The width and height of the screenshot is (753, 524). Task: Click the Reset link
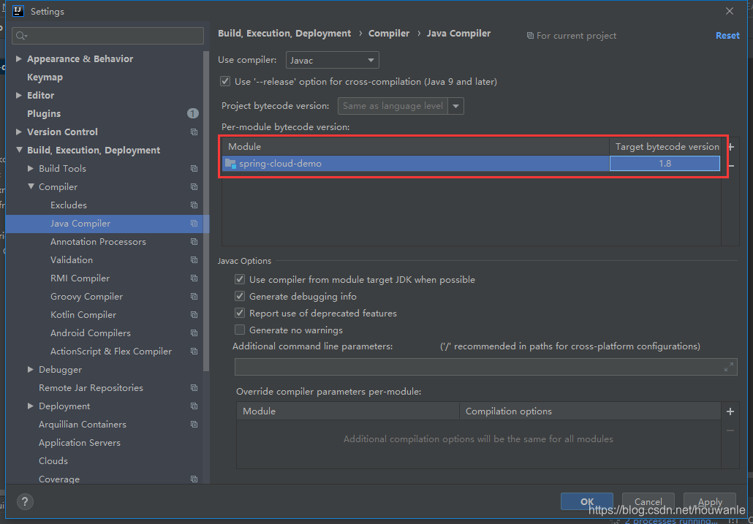tap(727, 36)
